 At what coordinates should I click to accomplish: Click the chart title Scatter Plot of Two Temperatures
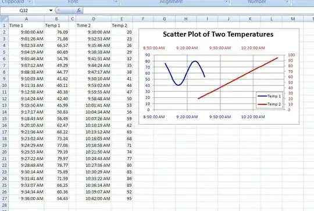click(x=218, y=34)
